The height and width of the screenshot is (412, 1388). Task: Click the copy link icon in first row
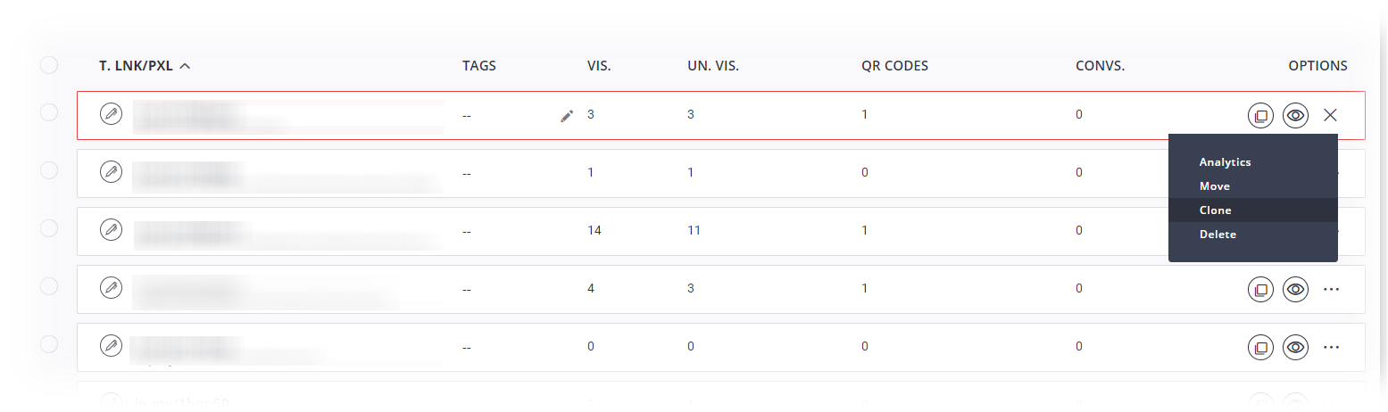tap(1260, 115)
